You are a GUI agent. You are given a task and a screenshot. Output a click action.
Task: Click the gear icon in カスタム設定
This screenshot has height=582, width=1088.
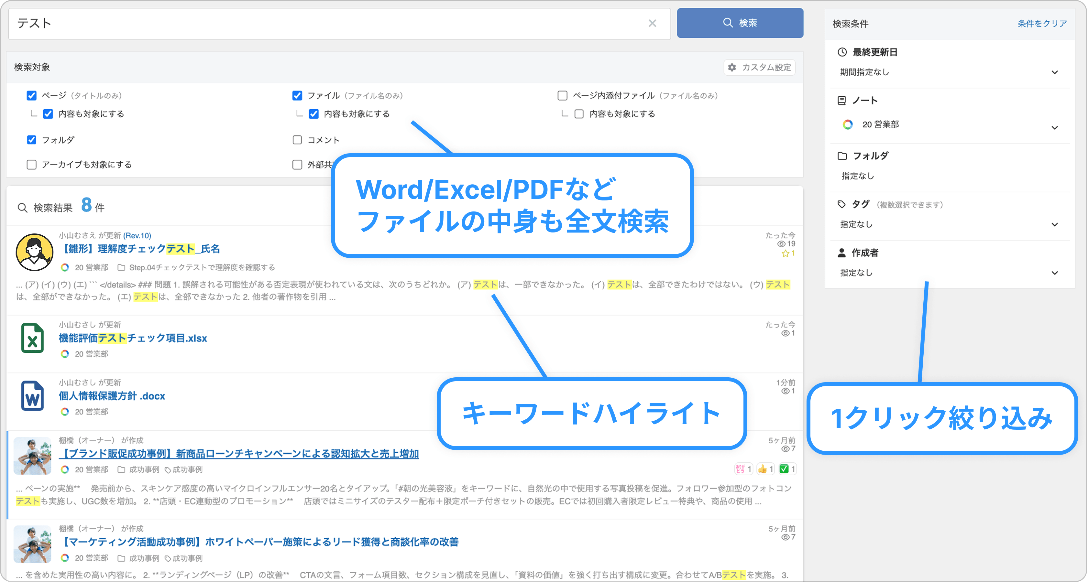click(732, 68)
